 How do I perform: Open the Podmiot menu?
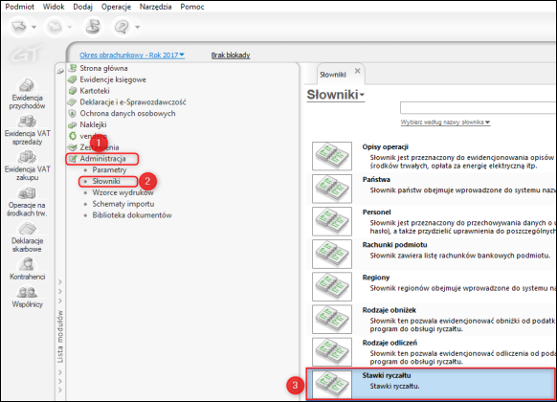click(19, 7)
